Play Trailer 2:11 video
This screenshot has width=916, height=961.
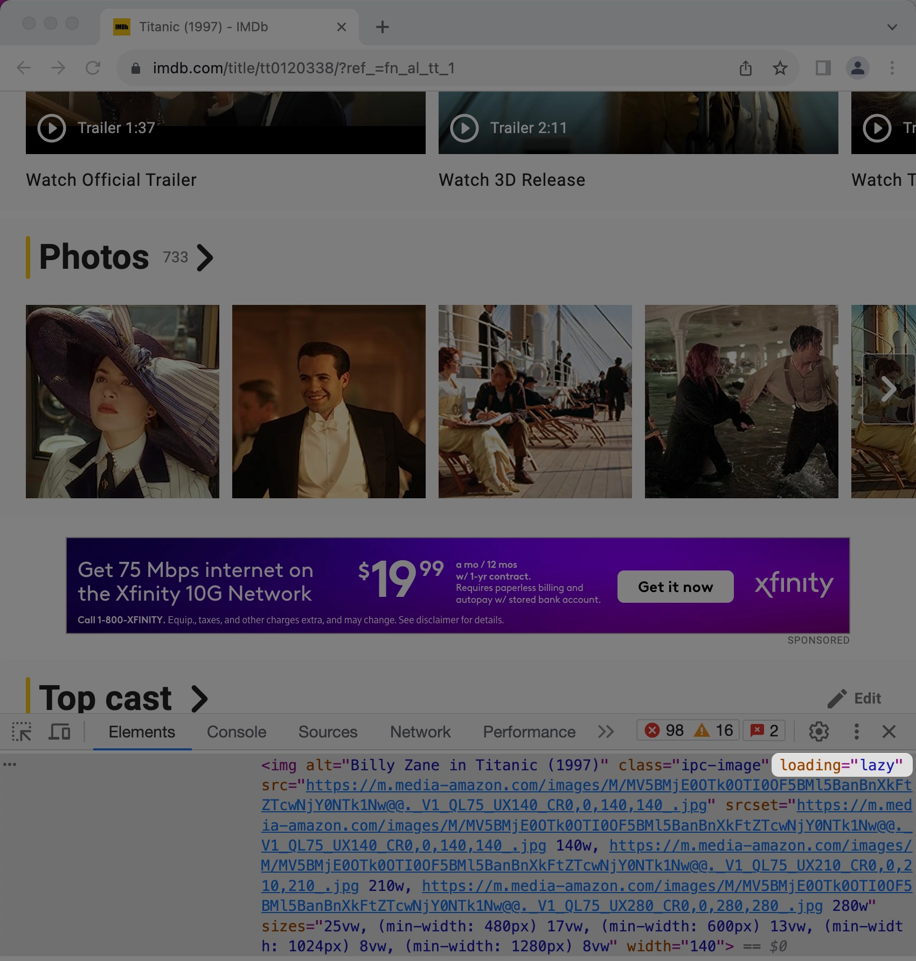(x=464, y=128)
